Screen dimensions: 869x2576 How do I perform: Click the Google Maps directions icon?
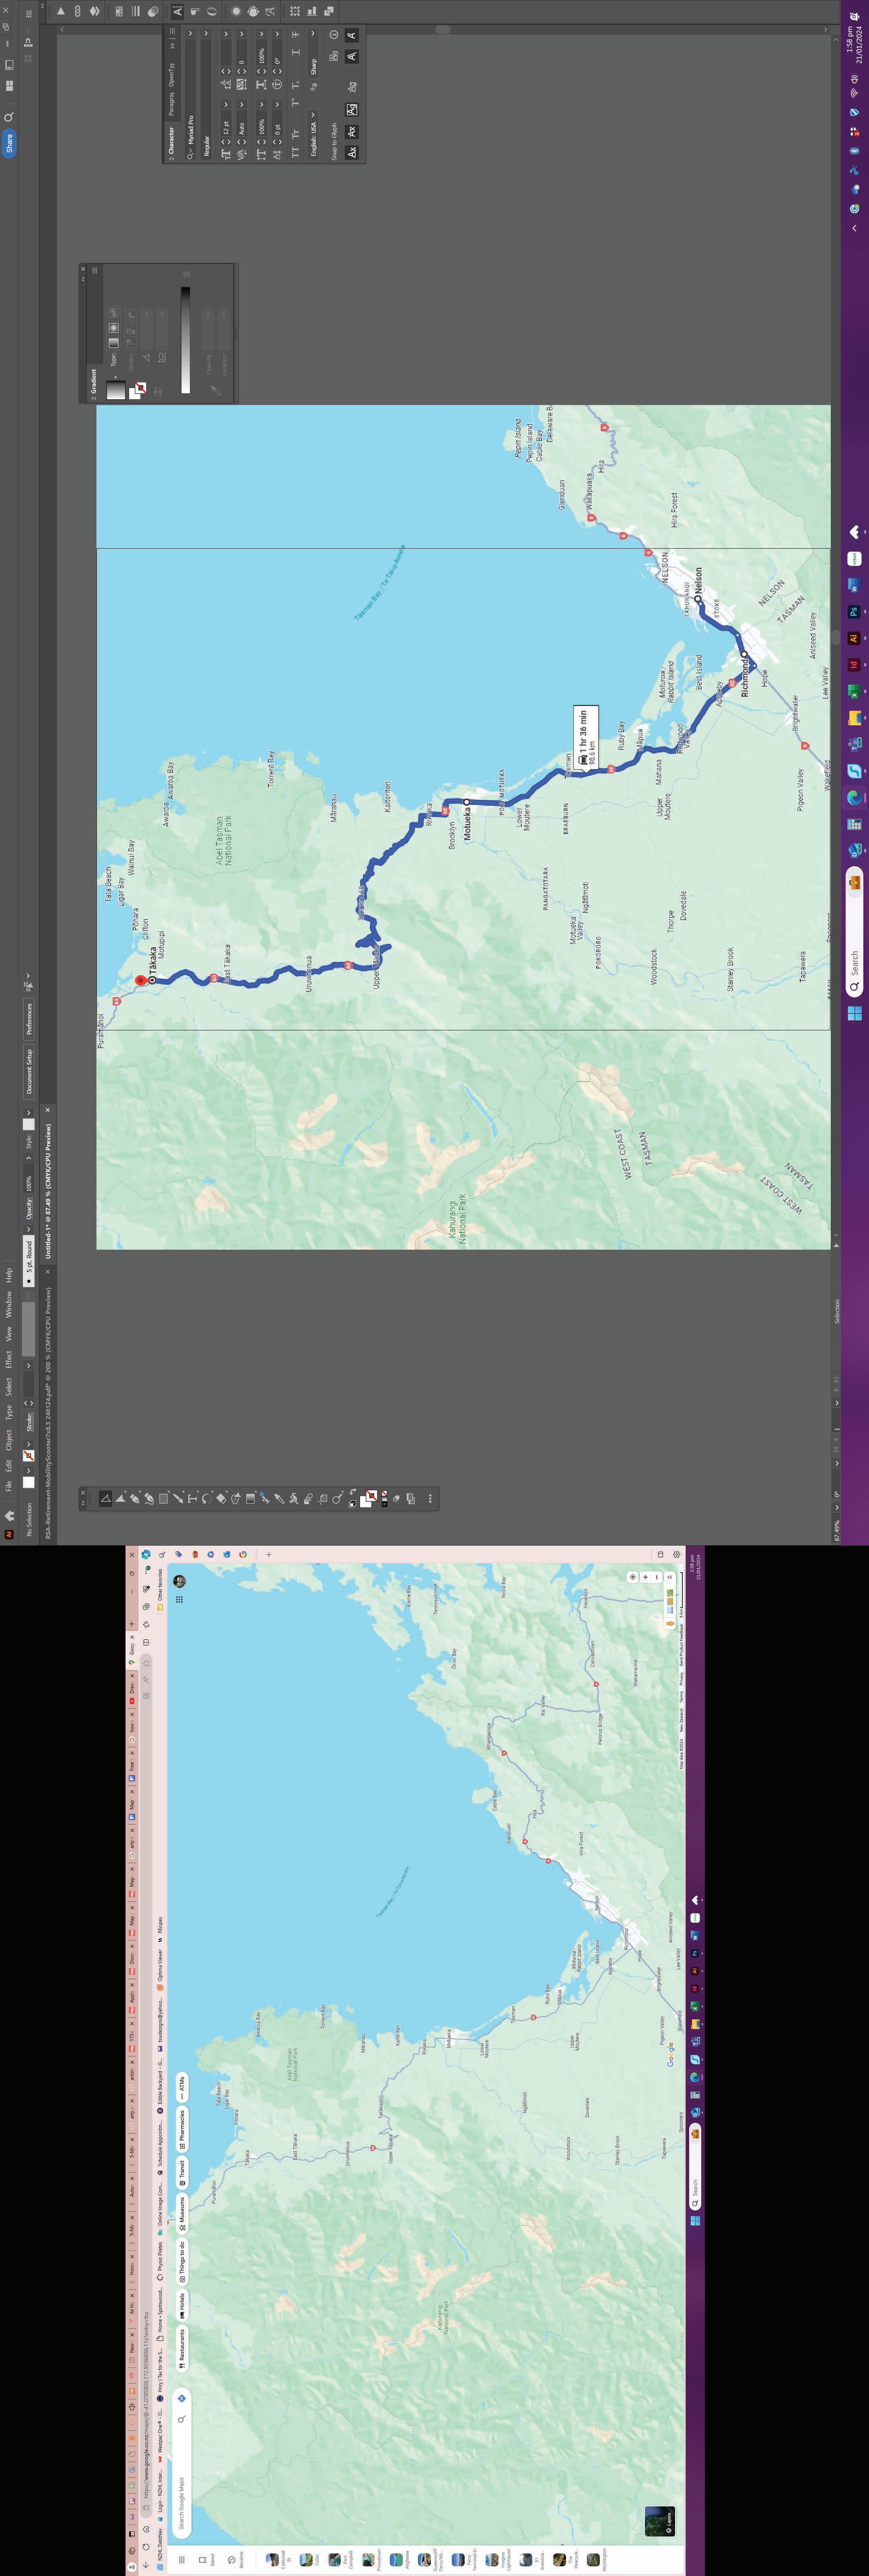182,2399
